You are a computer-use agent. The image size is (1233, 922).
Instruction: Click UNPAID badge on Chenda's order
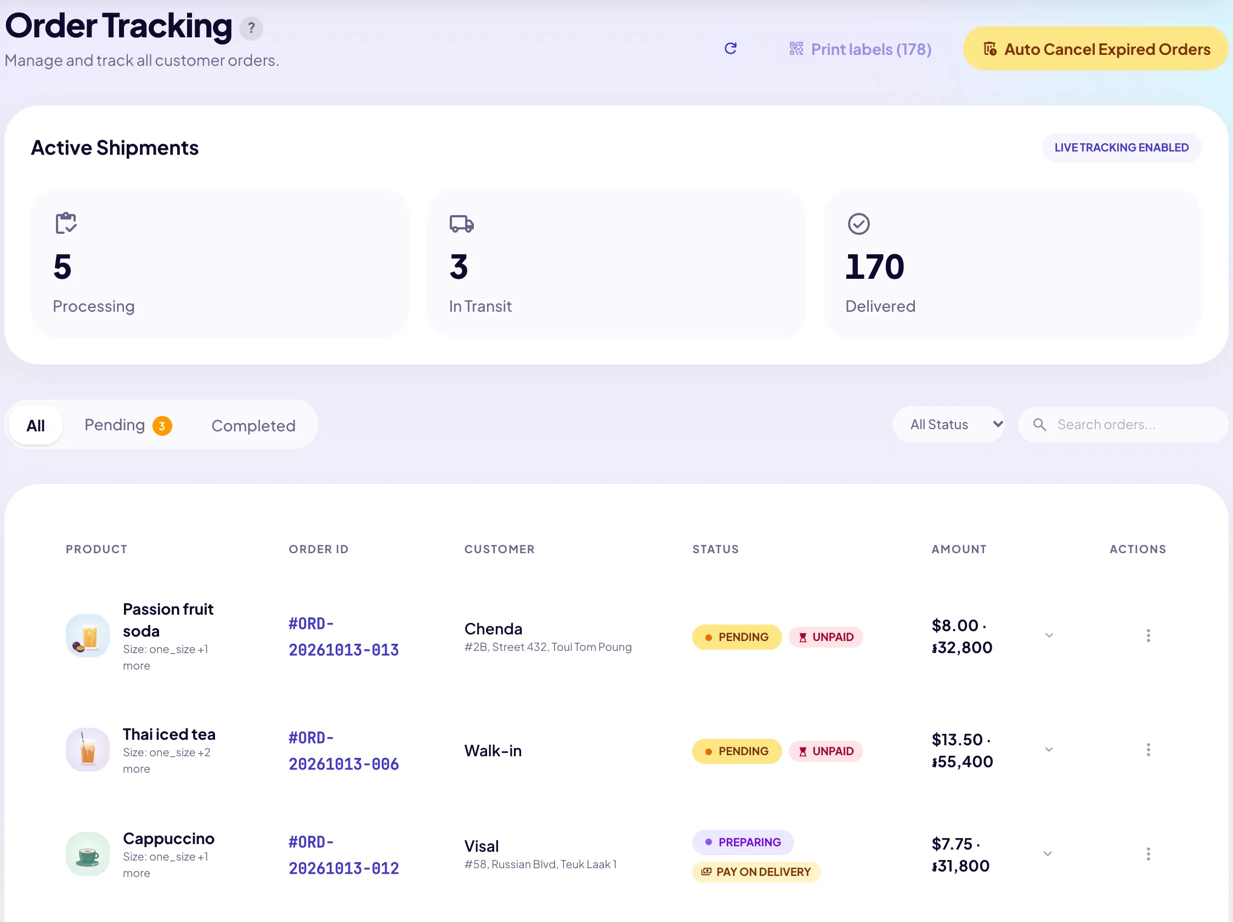[x=825, y=637]
